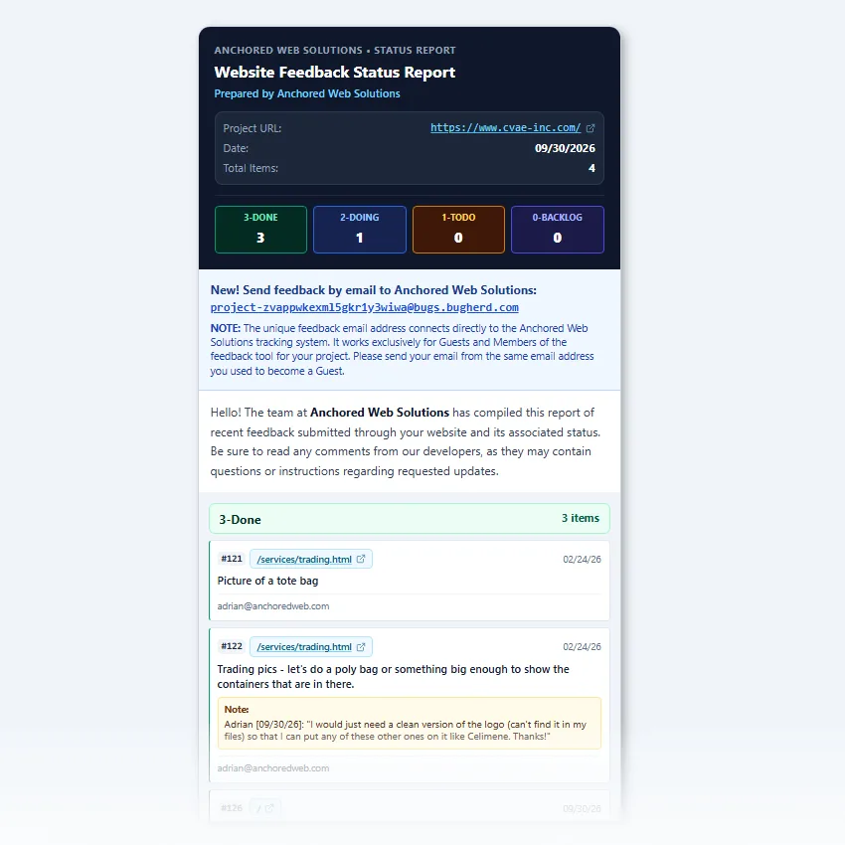The height and width of the screenshot is (845, 845).
Task: Open the cvae-inc.com project URL link
Action: click(x=505, y=127)
